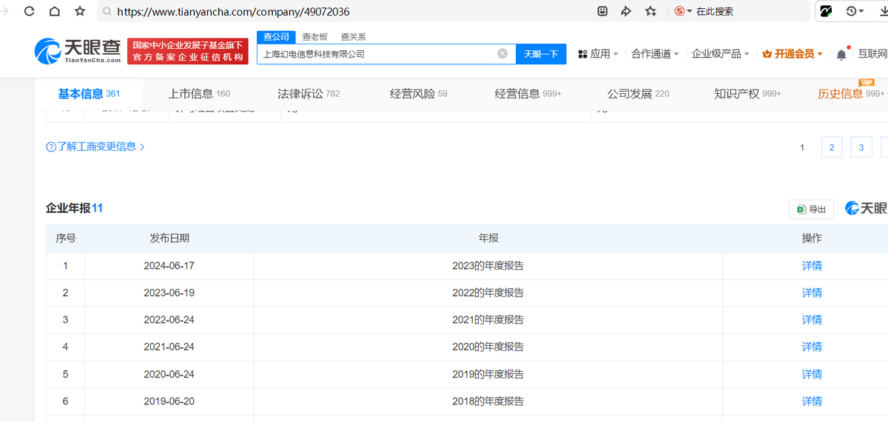Open downloads arrow icon in browser toolbar

click(x=882, y=11)
